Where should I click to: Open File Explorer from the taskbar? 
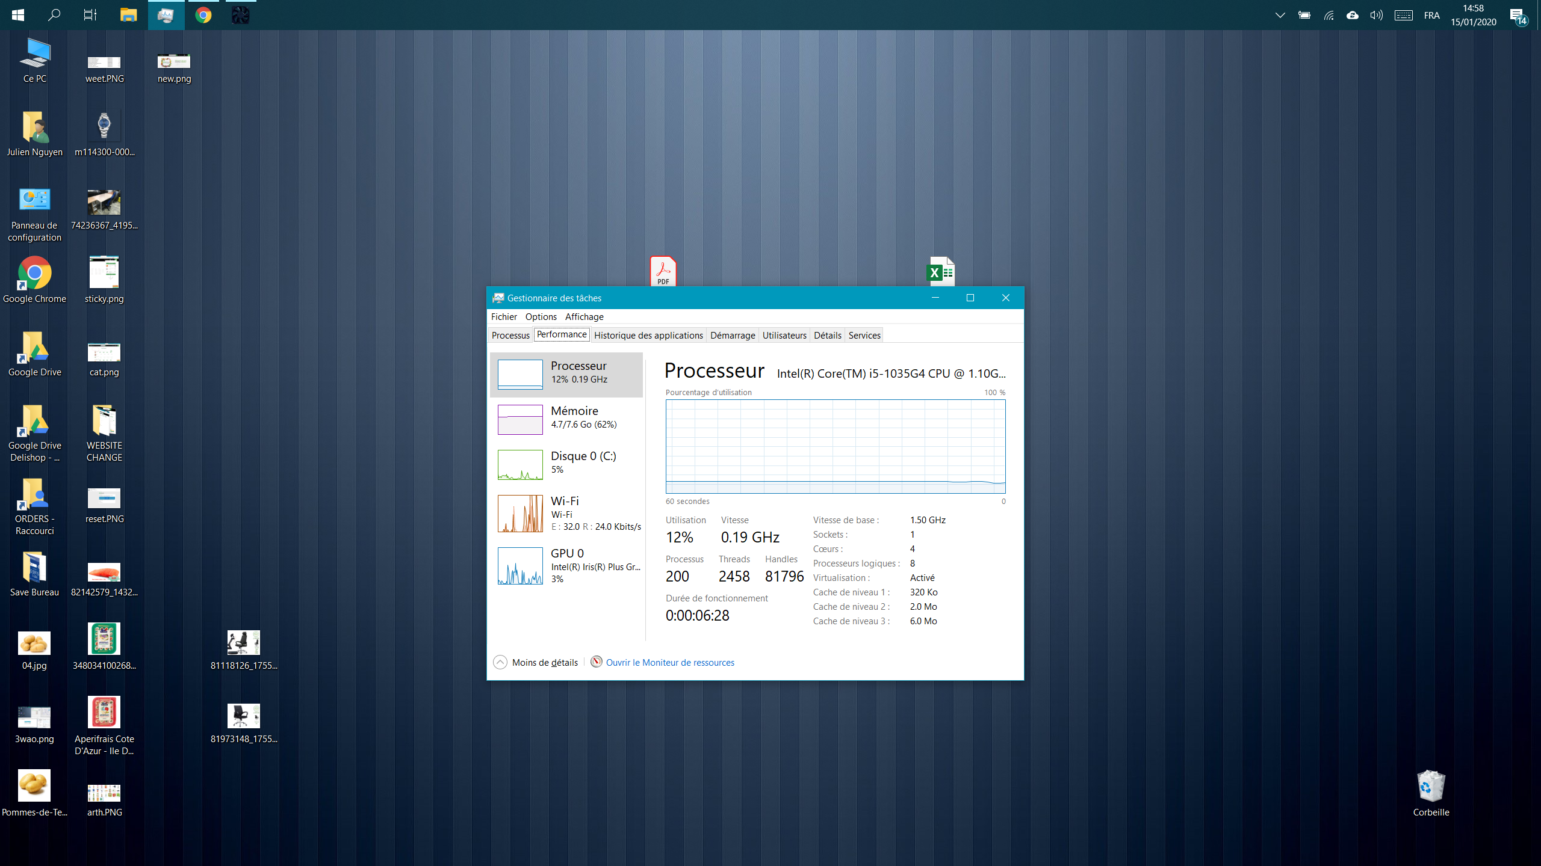point(128,15)
